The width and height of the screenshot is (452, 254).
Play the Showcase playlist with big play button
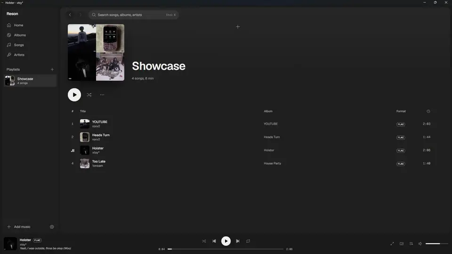pos(74,95)
